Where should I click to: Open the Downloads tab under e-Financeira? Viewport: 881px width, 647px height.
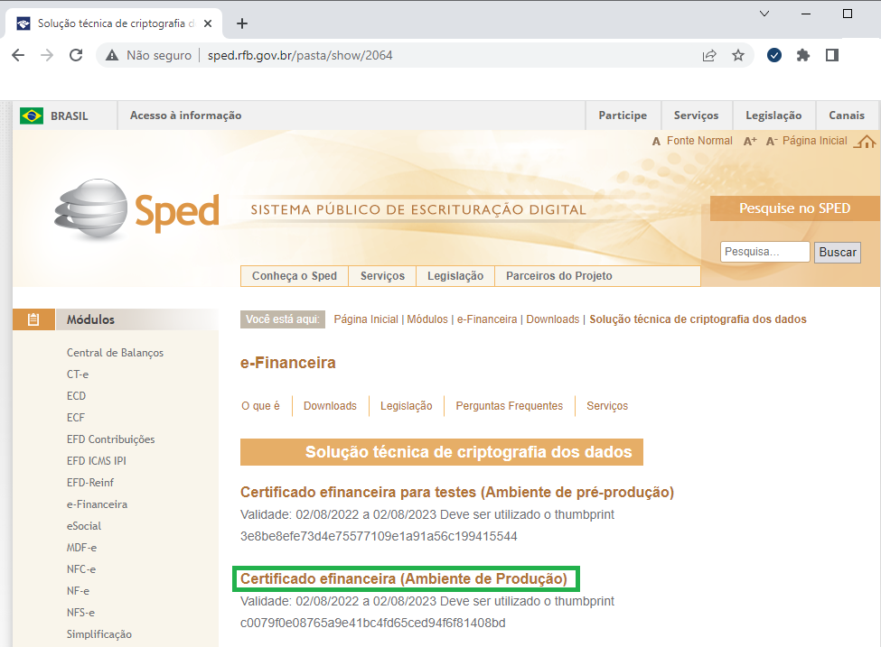pos(330,406)
